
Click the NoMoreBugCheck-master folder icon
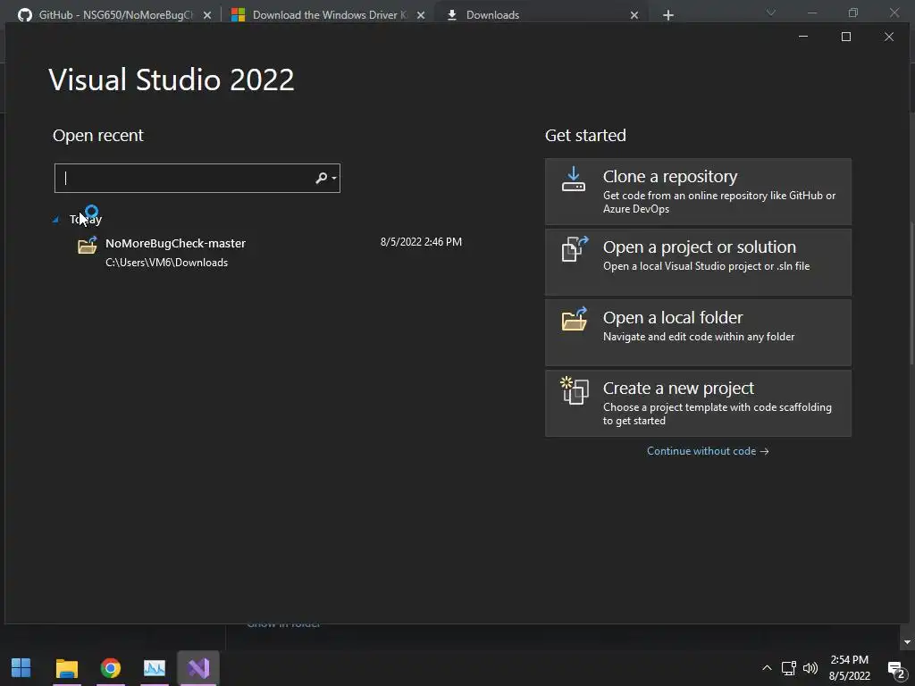click(x=88, y=245)
